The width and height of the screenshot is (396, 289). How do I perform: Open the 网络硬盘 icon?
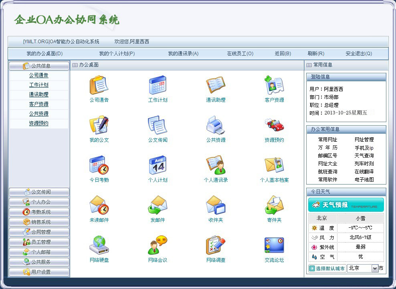[99, 245]
